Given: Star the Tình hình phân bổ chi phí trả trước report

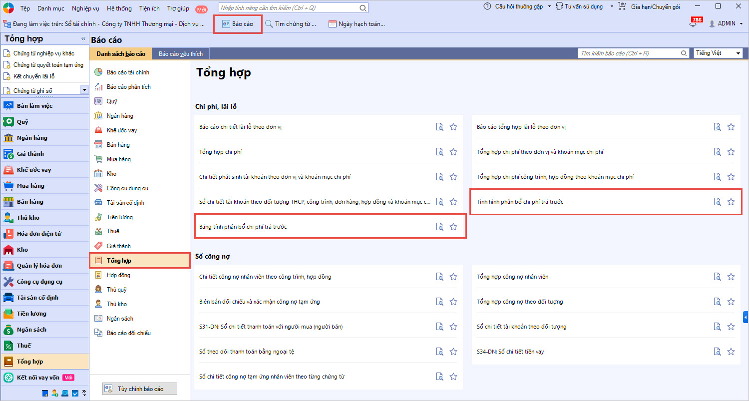Looking at the screenshot, I should [x=731, y=202].
